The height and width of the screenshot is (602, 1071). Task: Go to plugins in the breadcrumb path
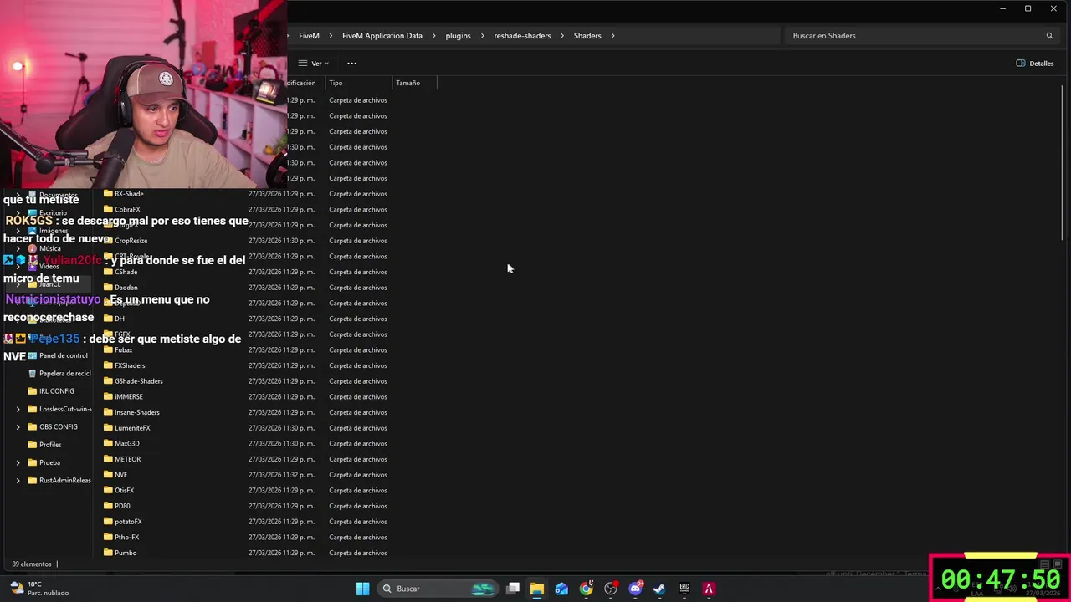tap(458, 36)
